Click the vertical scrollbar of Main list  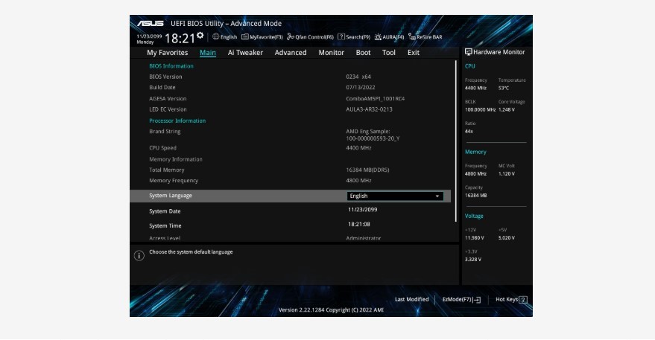pos(456,141)
